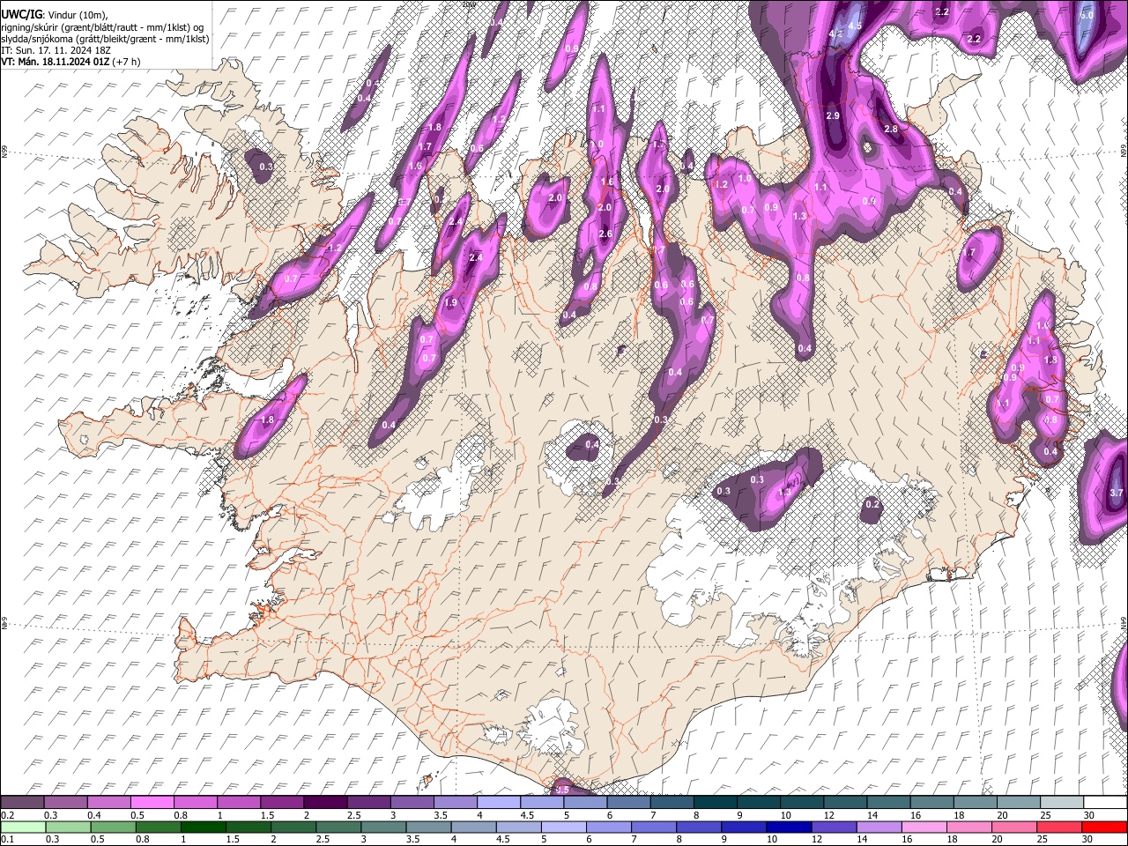Click the 2.8 precipitation value on the map
Image resolution: width=1128 pixels, height=846 pixels.
(x=890, y=130)
